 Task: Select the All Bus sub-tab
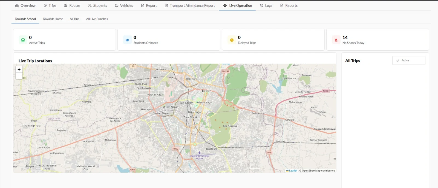74,19
